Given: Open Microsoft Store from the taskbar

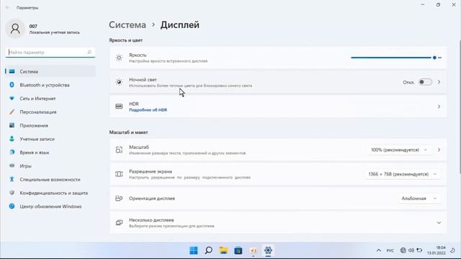Looking at the screenshot, I should pyautogui.click(x=238, y=250).
